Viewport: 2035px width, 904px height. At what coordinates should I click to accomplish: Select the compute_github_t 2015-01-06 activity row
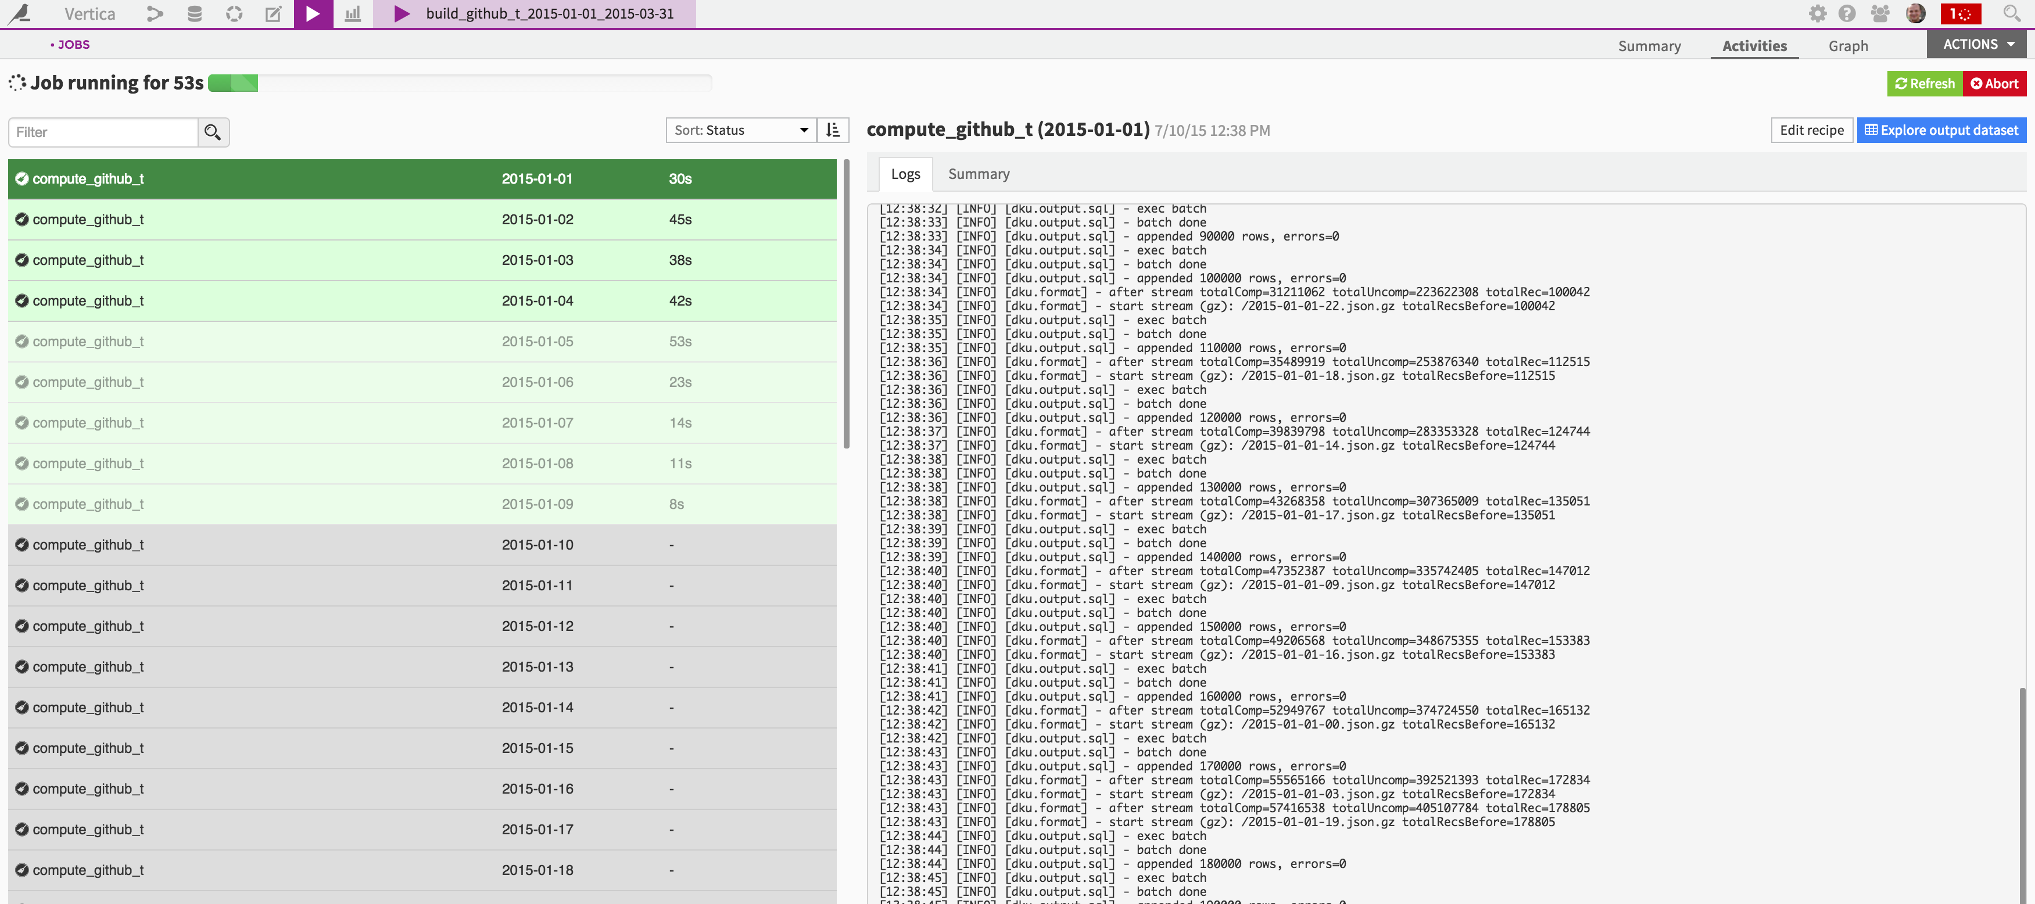422,382
